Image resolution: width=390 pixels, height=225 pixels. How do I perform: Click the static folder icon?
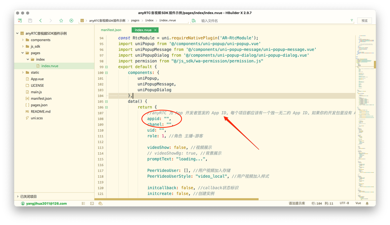pyautogui.click(x=28, y=72)
